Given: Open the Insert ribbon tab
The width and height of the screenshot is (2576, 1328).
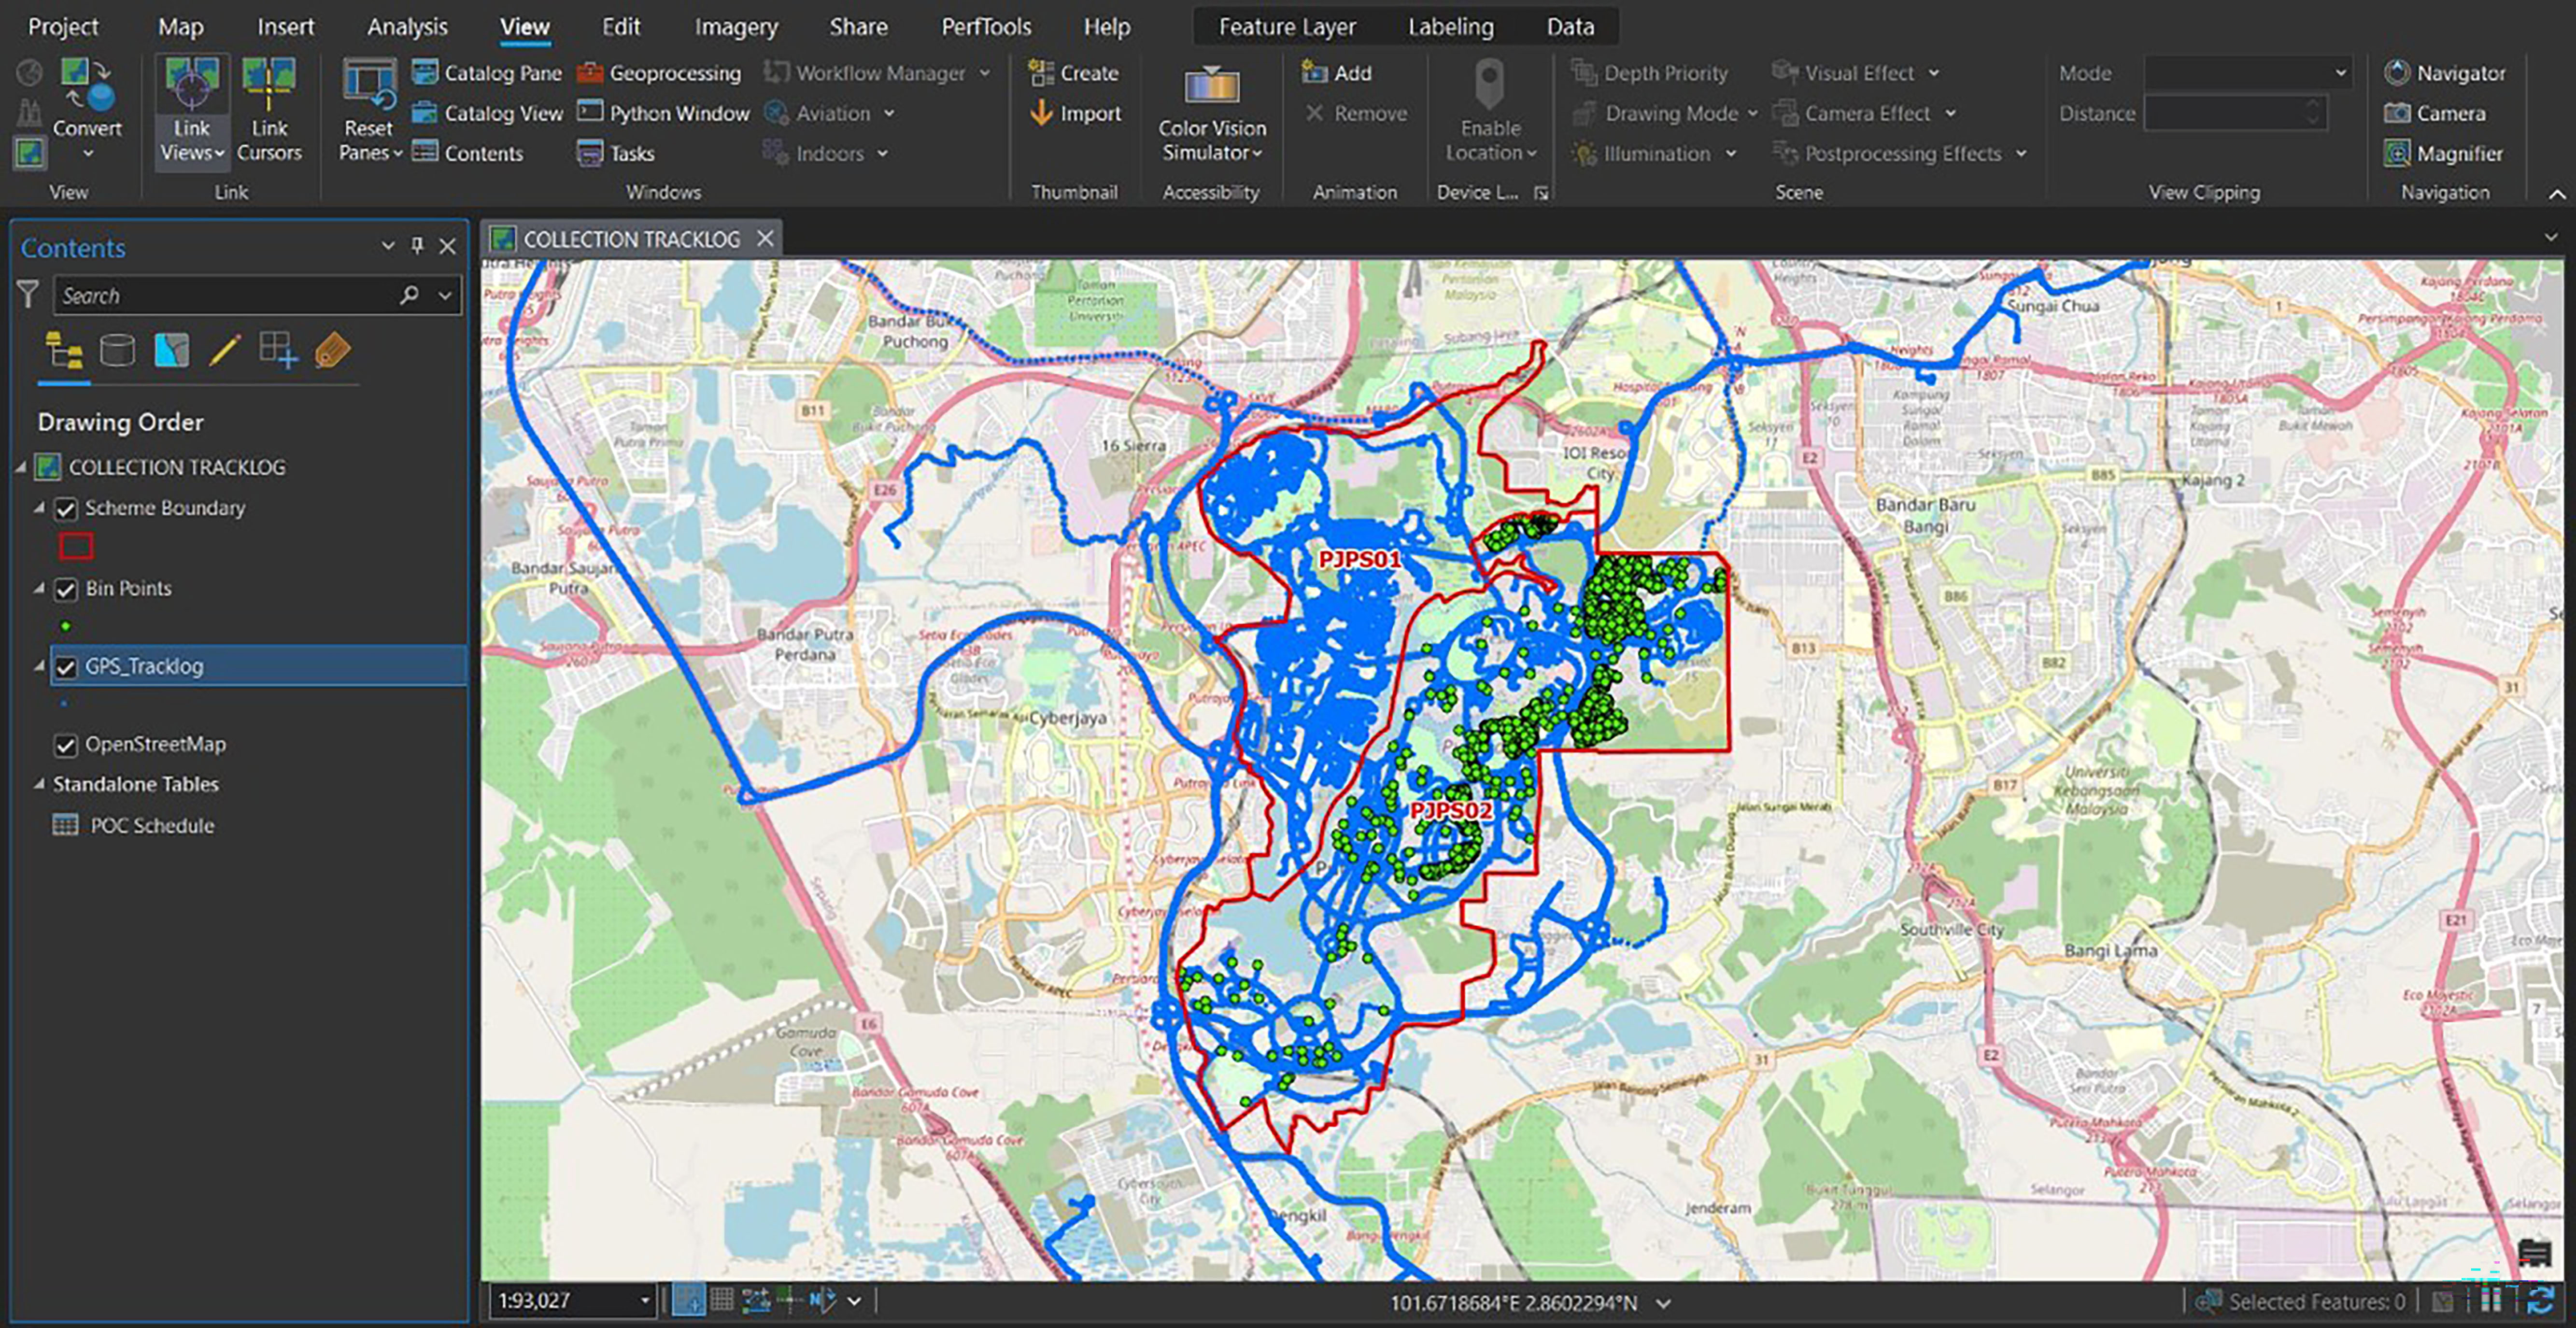Looking at the screenshot, I should [285, 27].
